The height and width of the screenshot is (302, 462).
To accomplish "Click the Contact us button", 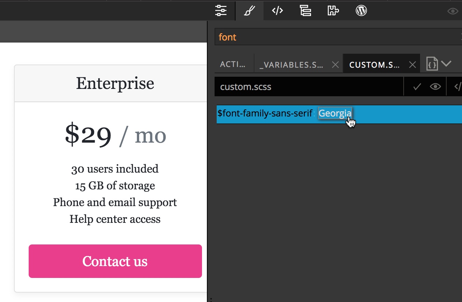I will [115, 261].
